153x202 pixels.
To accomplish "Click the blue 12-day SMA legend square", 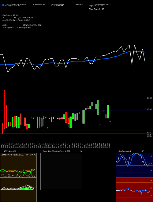I will pyautogui.click(x=3, y=5).
